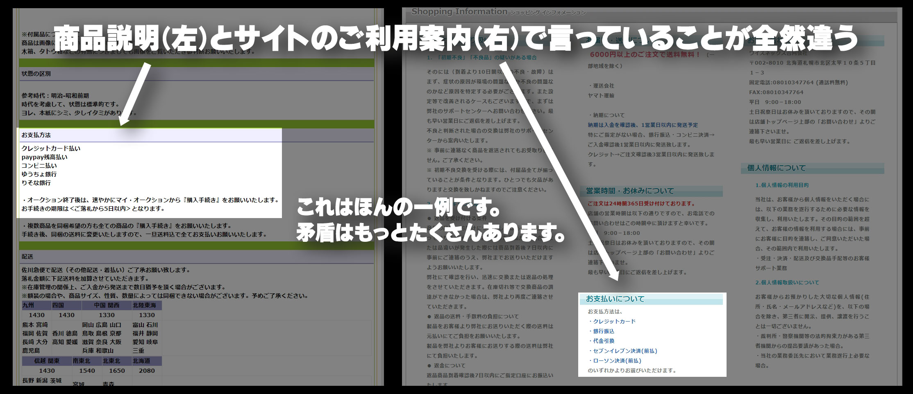913x394 pixels.
Task: Click the 1540 shipping fee cell
Action: click(x=87, y=371)
